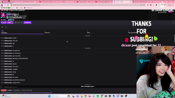Screen dimensions: 175x98
Task: Switch to the F - Twitch tab
Action: 66,2
